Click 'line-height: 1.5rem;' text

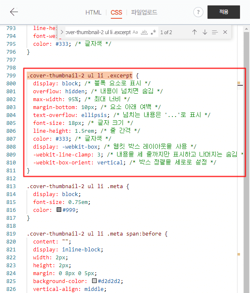click(65, 131)
